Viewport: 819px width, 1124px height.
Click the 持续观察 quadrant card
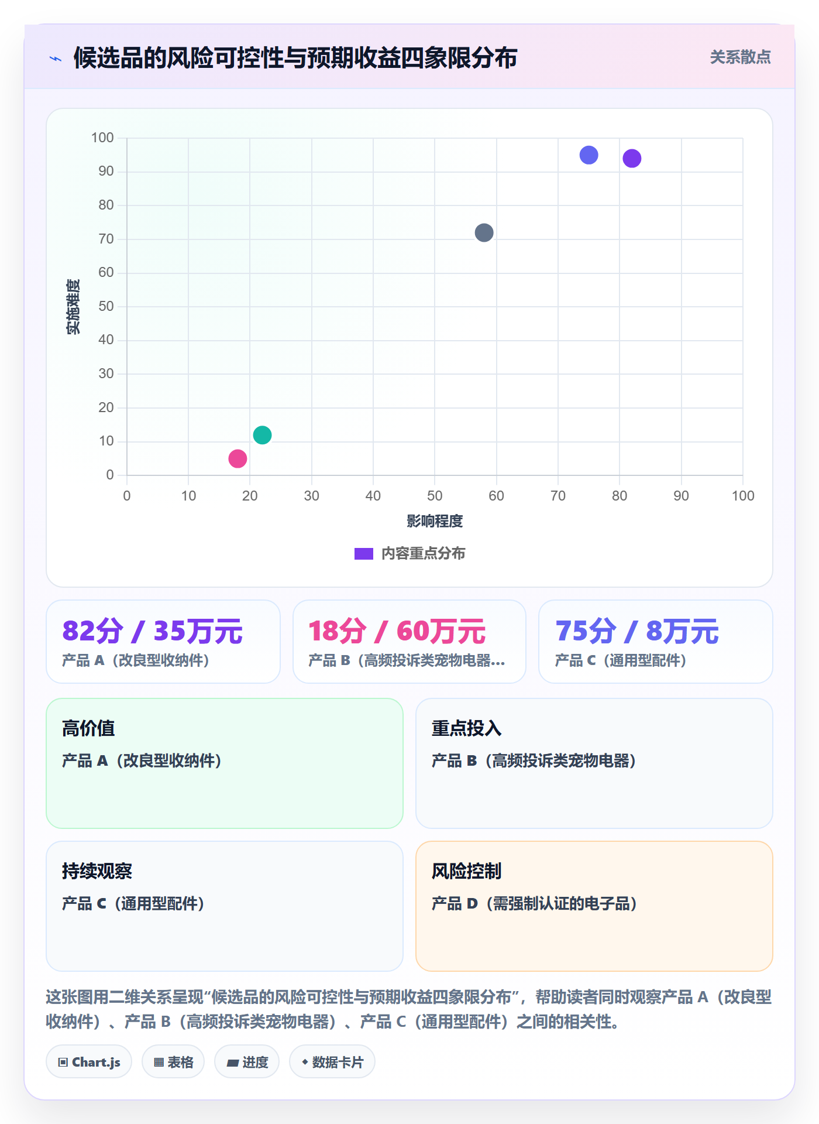coord(225,906)
